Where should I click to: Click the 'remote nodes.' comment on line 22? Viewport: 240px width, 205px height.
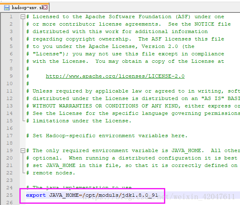[x=54, y=173]
